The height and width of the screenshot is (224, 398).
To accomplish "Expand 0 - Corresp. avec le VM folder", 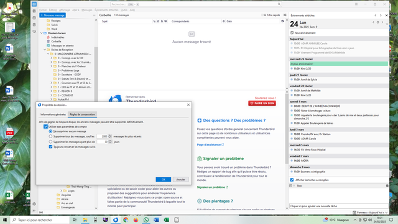I will 51,58.
